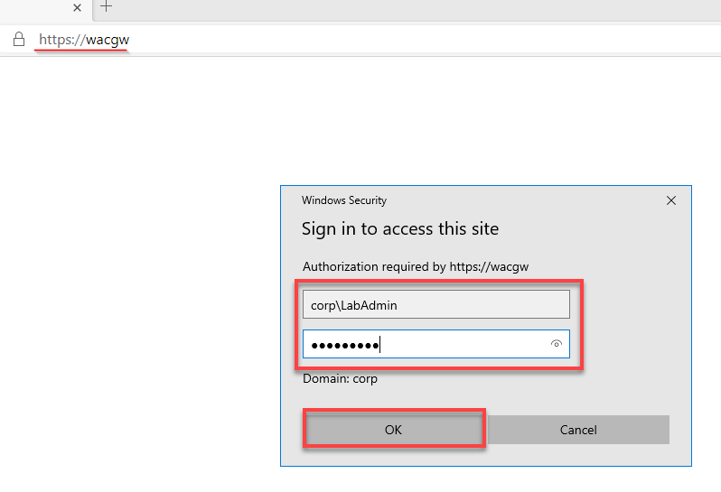Focus the empty address bar area
The image size is (721, 492).
click(x=414, y=40)
